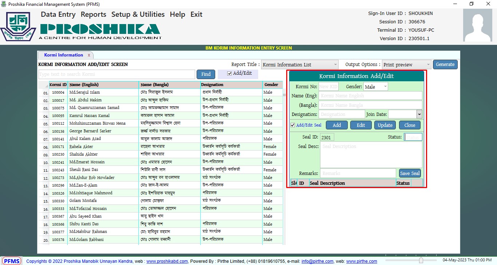Select the row Kamrul Hassan Kamal
Viewport: 497px width, 265px height.
(161, 116)
